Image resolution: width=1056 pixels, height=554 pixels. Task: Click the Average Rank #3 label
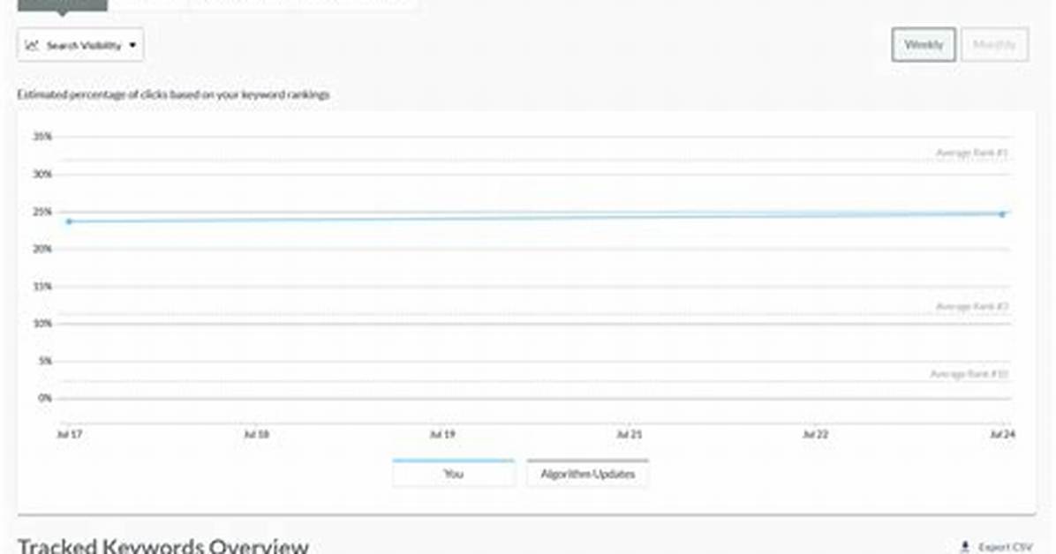[x=972, y=306]
